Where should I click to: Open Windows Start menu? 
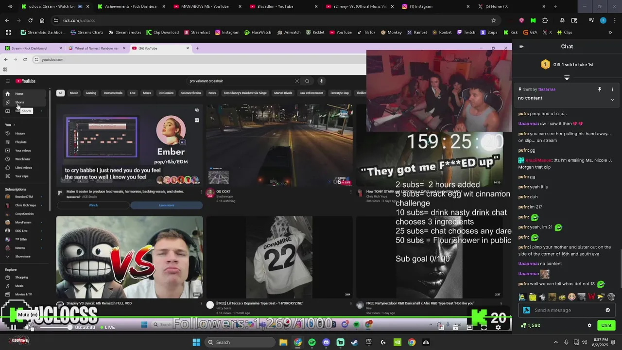point(196,342)
